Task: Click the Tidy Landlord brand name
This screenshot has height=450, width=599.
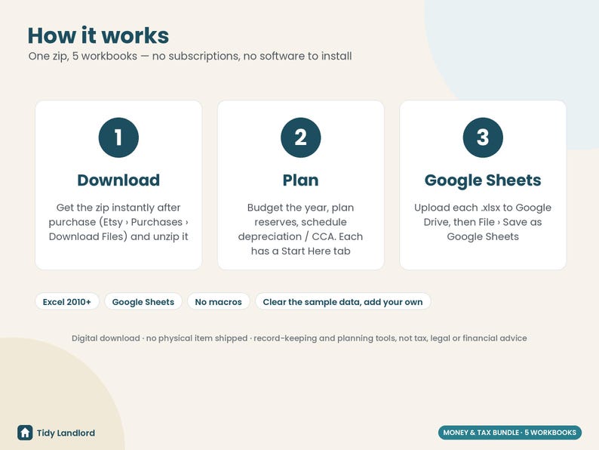Action: (x=66, y=433)
